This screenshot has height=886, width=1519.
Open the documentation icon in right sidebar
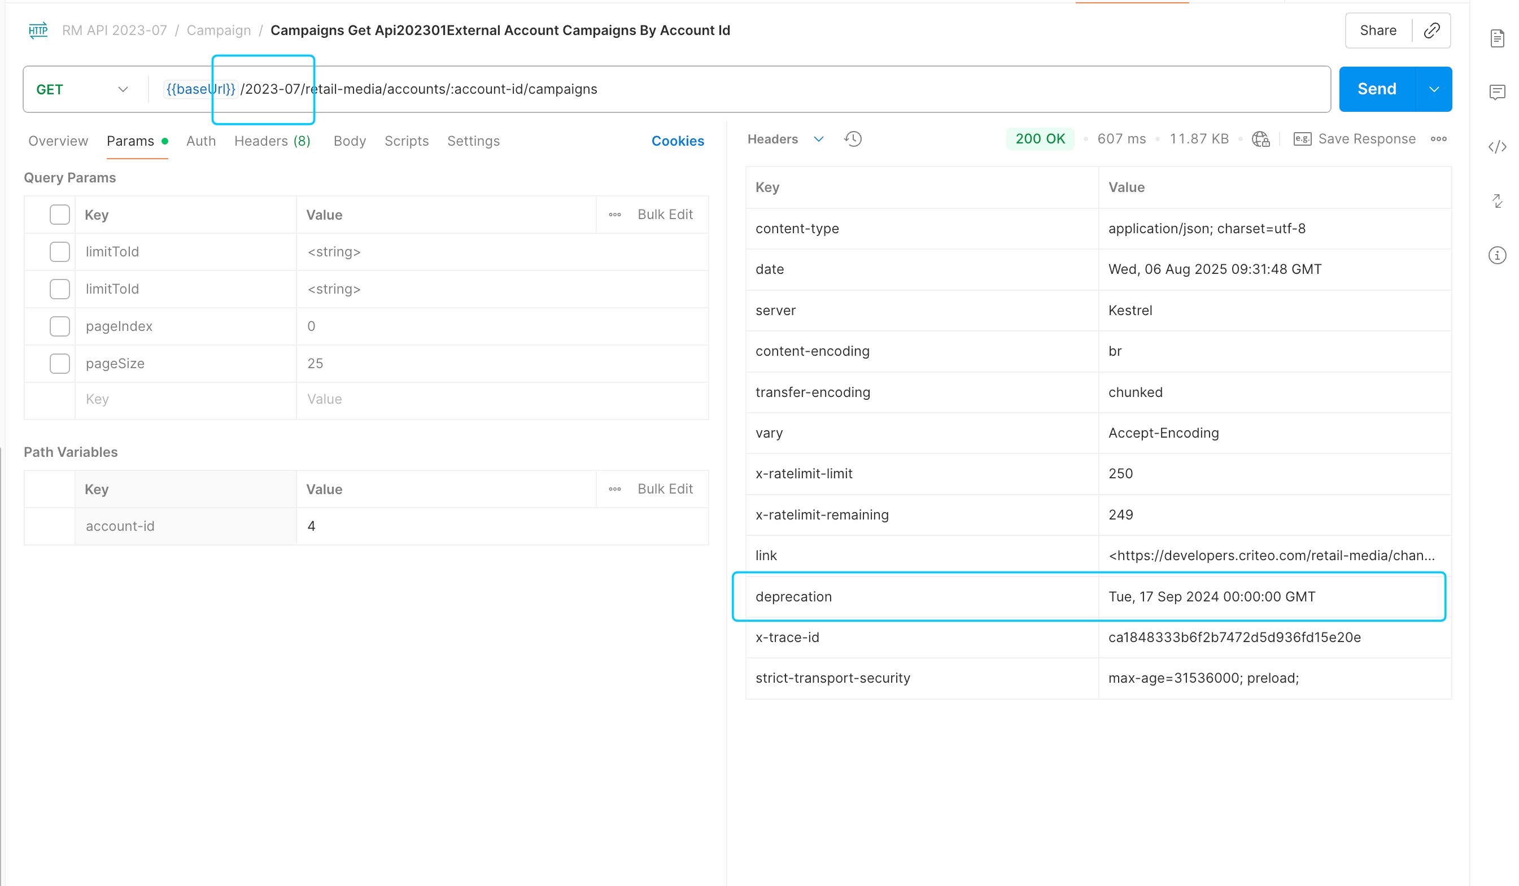click(x=1498, y=38)
